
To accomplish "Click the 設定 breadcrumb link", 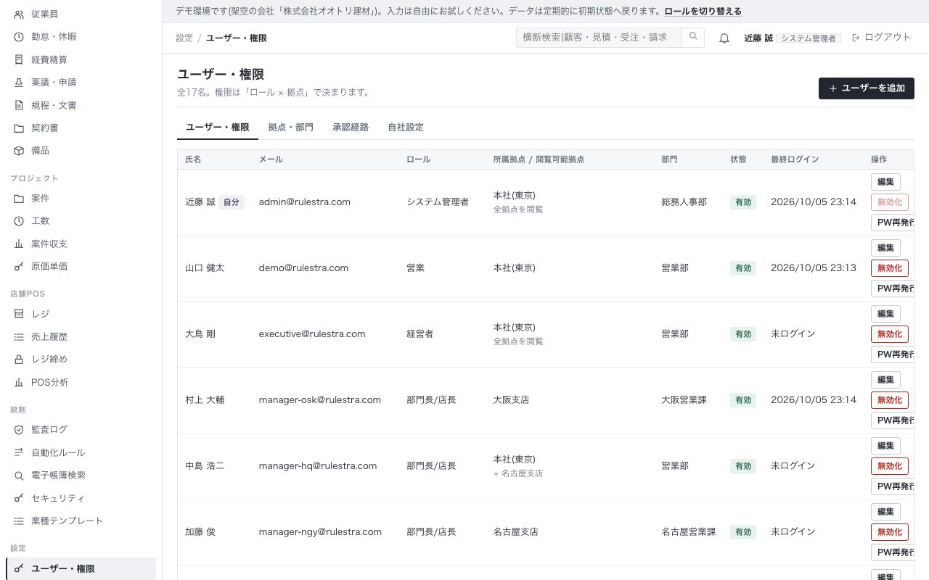I will click(184, 38).
